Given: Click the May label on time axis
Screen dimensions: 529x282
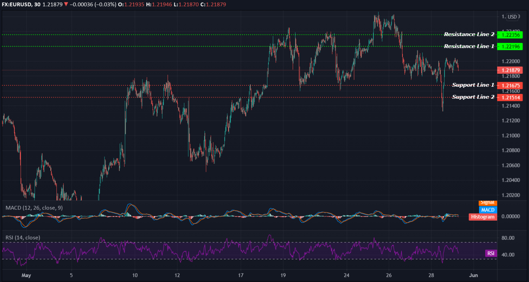Looking at the screenshot, I should tap(26, 275).
